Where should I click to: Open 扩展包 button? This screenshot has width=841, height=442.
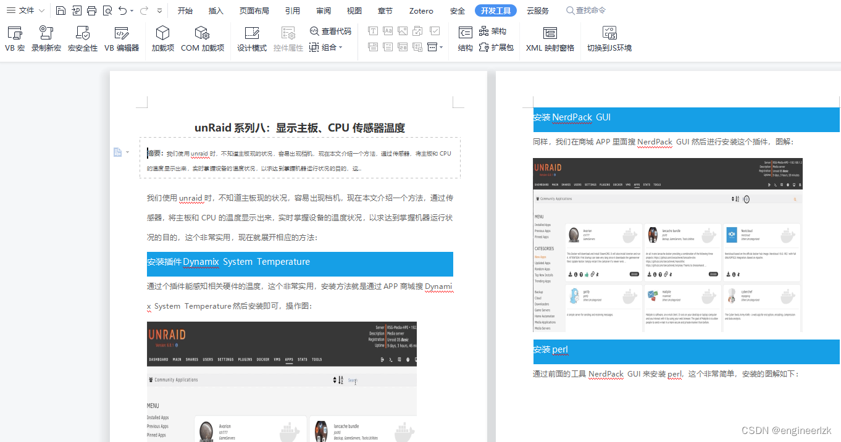[496, 48]
